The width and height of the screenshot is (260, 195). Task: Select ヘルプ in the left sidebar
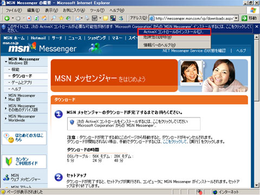tap(16, 89)
